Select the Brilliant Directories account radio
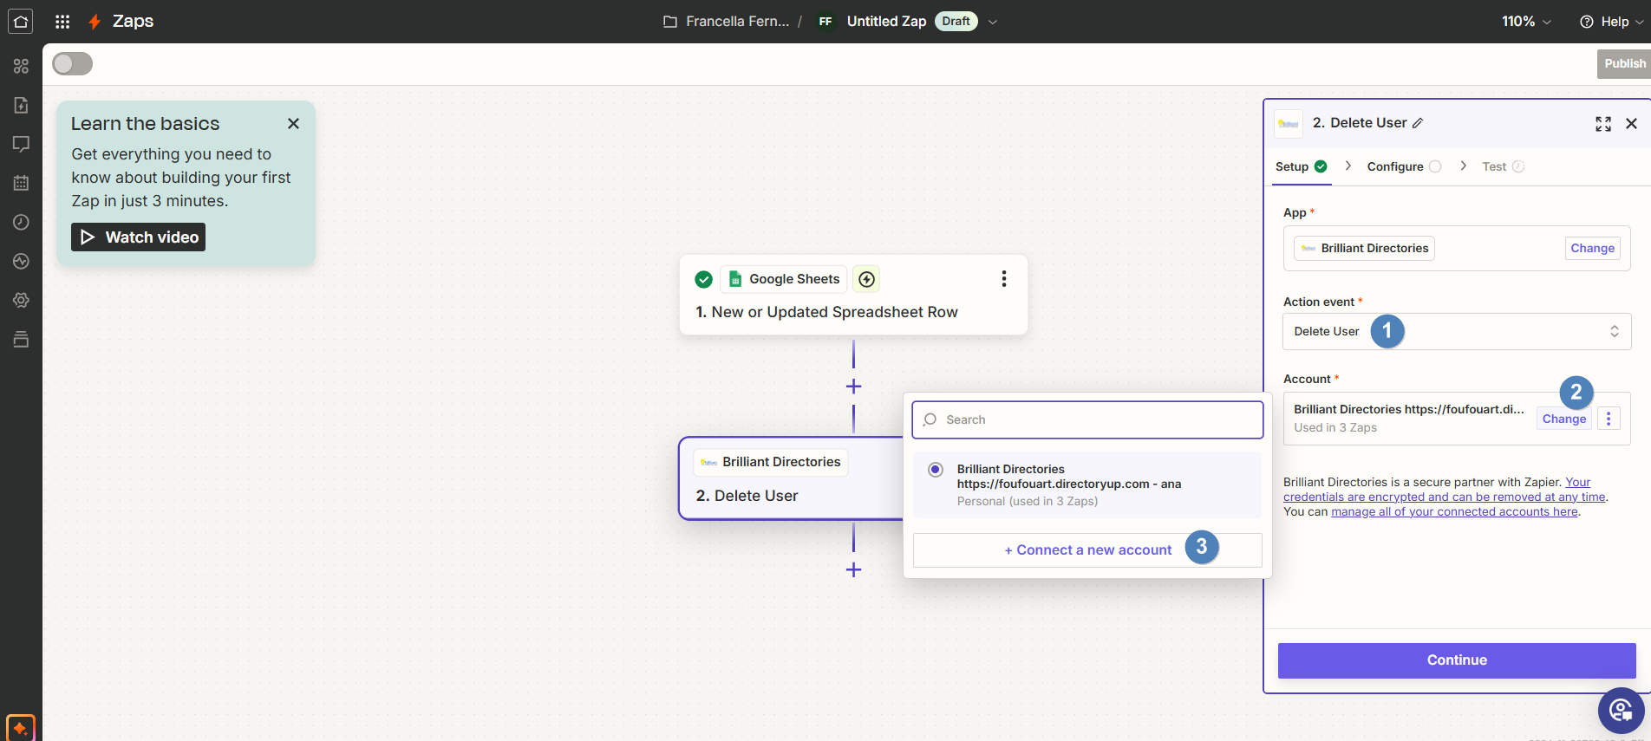The image size is (1651, 741). click(x=936, y=470)
